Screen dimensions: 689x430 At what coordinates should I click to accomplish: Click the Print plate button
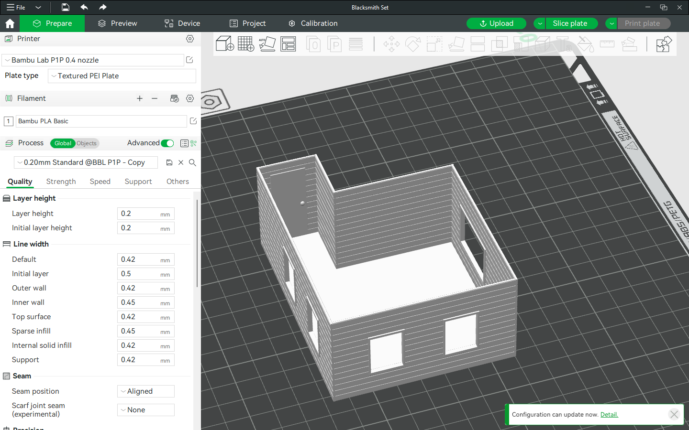(644, 23)
